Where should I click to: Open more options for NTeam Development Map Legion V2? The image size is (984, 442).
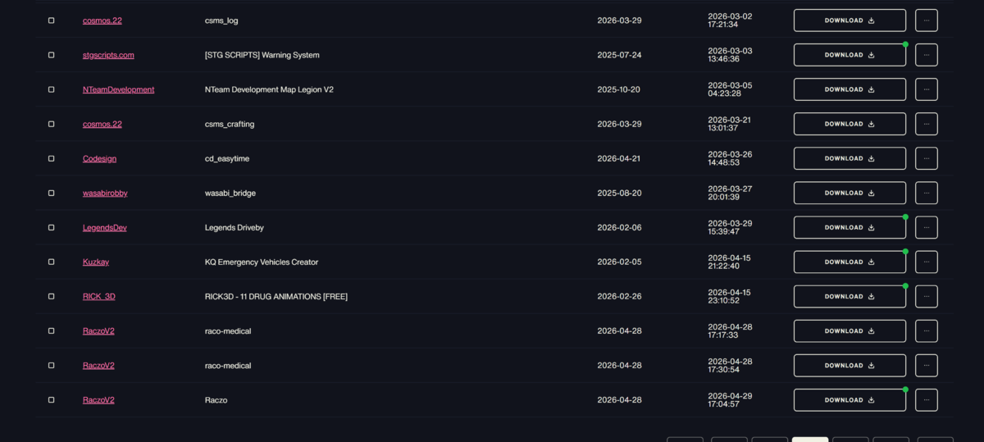click(x=926, y=89)
